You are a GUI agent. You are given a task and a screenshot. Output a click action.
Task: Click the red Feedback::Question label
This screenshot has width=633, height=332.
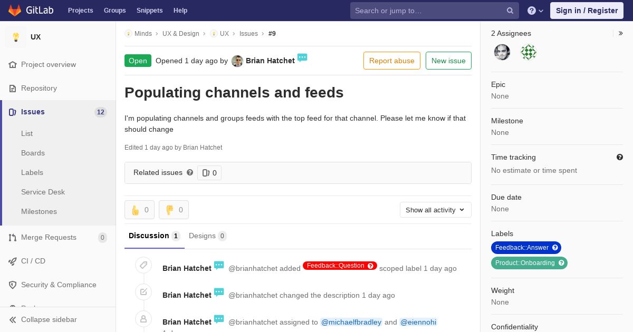[x=340, y=266]
